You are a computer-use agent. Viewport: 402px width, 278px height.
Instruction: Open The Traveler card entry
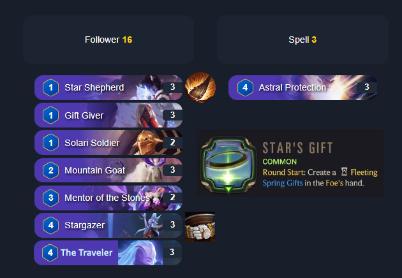click(108, 252)
